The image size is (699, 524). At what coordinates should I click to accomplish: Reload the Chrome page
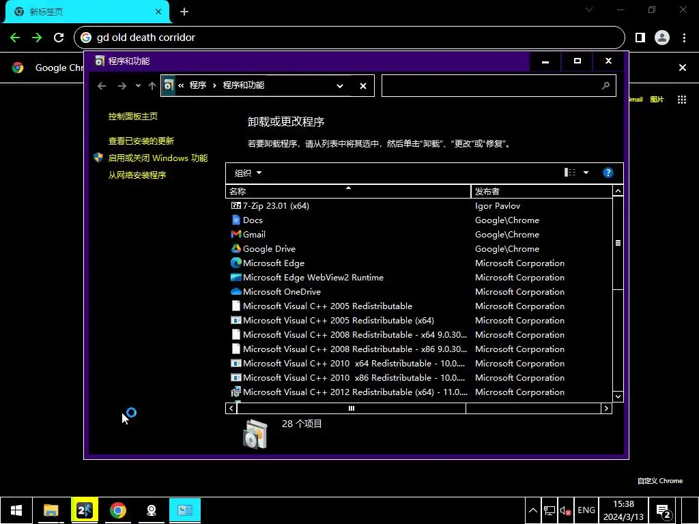click(x=59, y=38)
